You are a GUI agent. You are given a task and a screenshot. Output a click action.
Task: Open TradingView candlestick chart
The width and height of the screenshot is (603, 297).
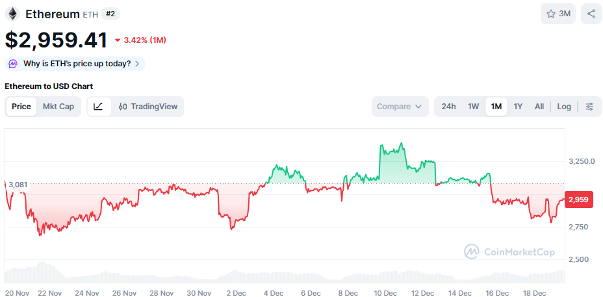pos(148,107)
